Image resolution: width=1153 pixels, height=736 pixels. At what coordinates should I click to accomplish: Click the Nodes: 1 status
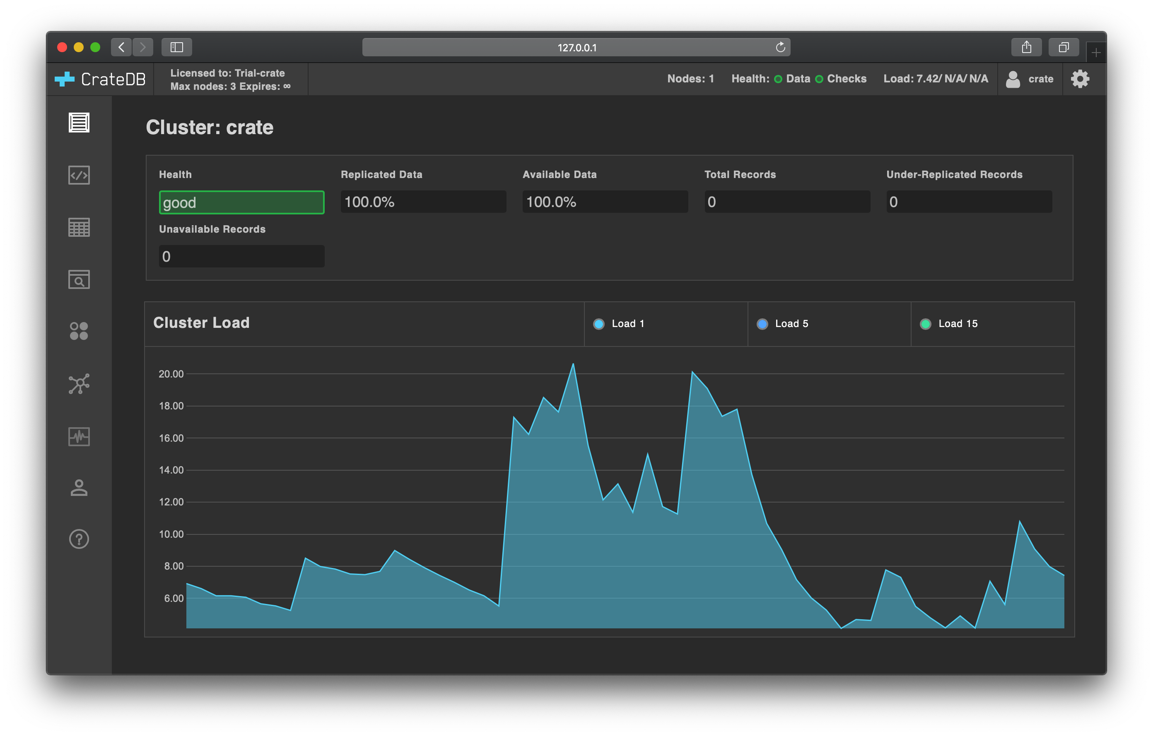(x=690, y=79)
